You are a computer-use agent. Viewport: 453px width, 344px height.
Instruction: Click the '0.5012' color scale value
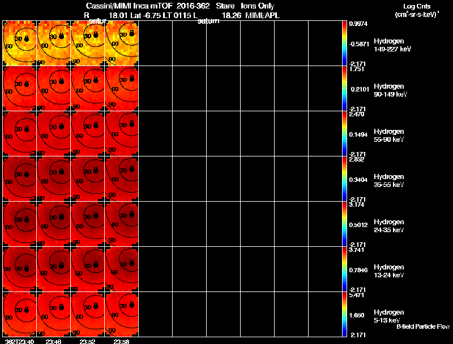(x=358, y=225)
